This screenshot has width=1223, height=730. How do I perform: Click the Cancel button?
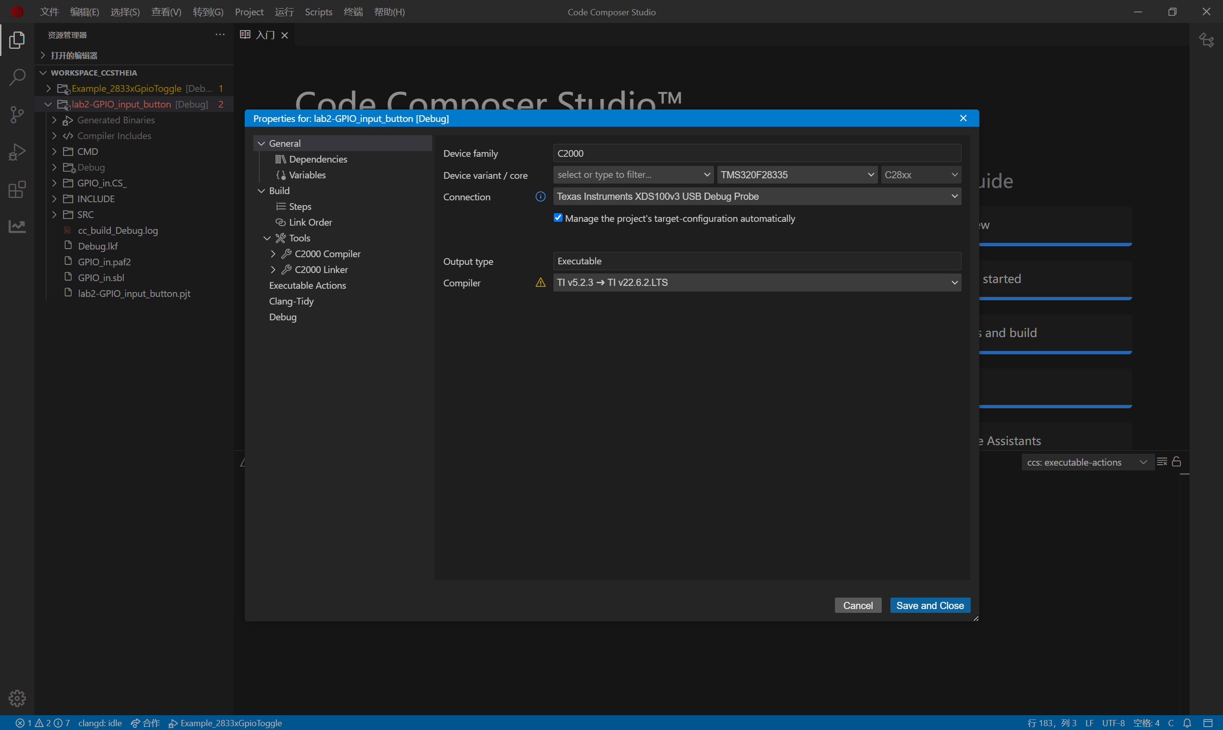coord(857,606)
